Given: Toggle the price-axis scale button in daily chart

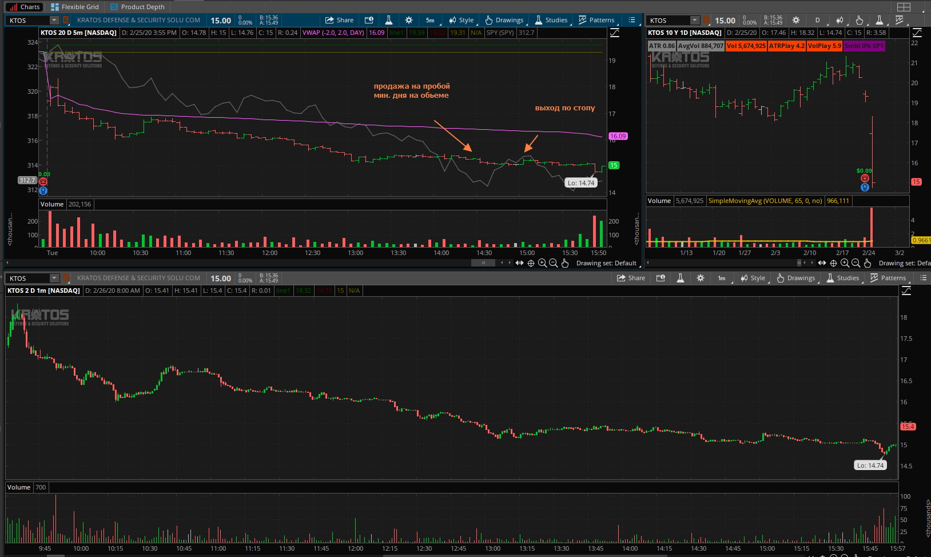Looking at the screenshot, I should (917, 33).
